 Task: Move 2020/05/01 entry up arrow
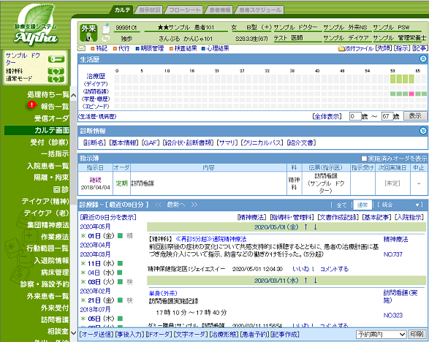coord(306,227)
